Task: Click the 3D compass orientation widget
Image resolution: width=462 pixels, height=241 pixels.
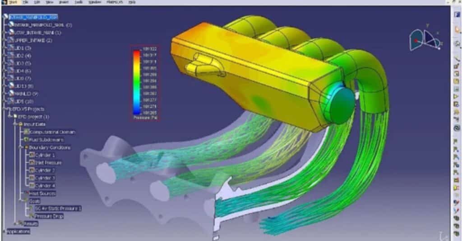Action: click(426, 40)
